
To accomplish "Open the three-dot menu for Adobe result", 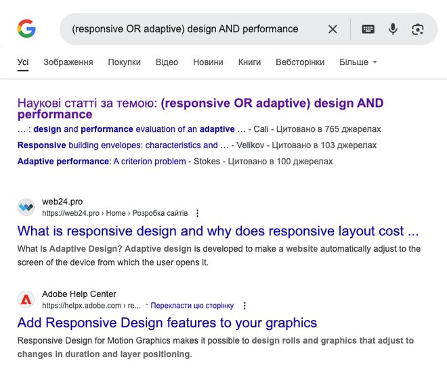I will coord(244,306).
